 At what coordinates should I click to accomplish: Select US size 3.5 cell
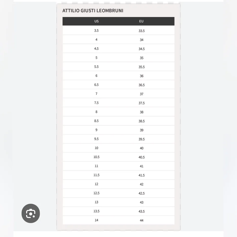pyautogui.click(x=96, y=30)
